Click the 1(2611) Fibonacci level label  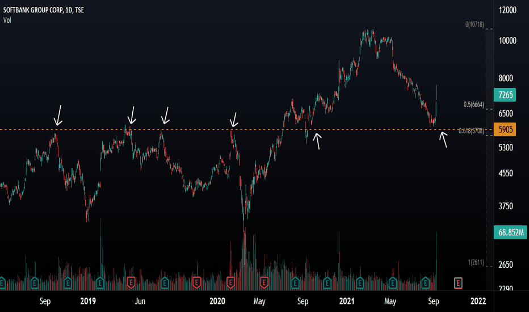point(476,262)
